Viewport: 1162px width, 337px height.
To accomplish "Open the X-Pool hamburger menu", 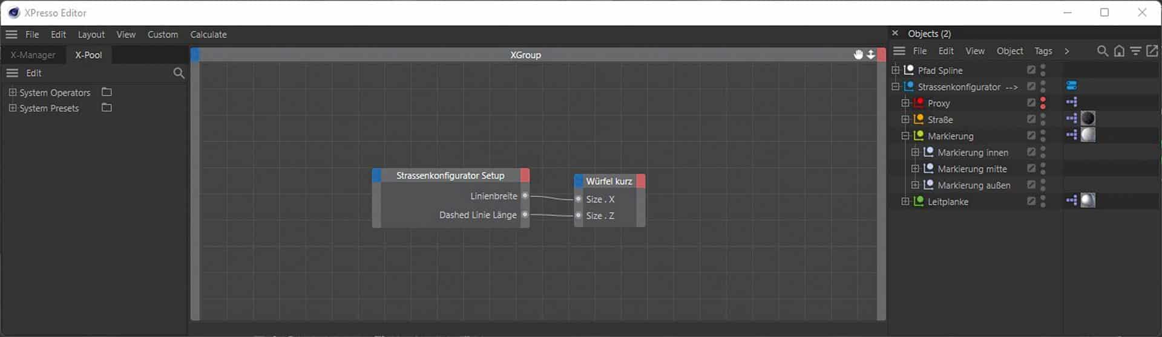I will 12,73.
